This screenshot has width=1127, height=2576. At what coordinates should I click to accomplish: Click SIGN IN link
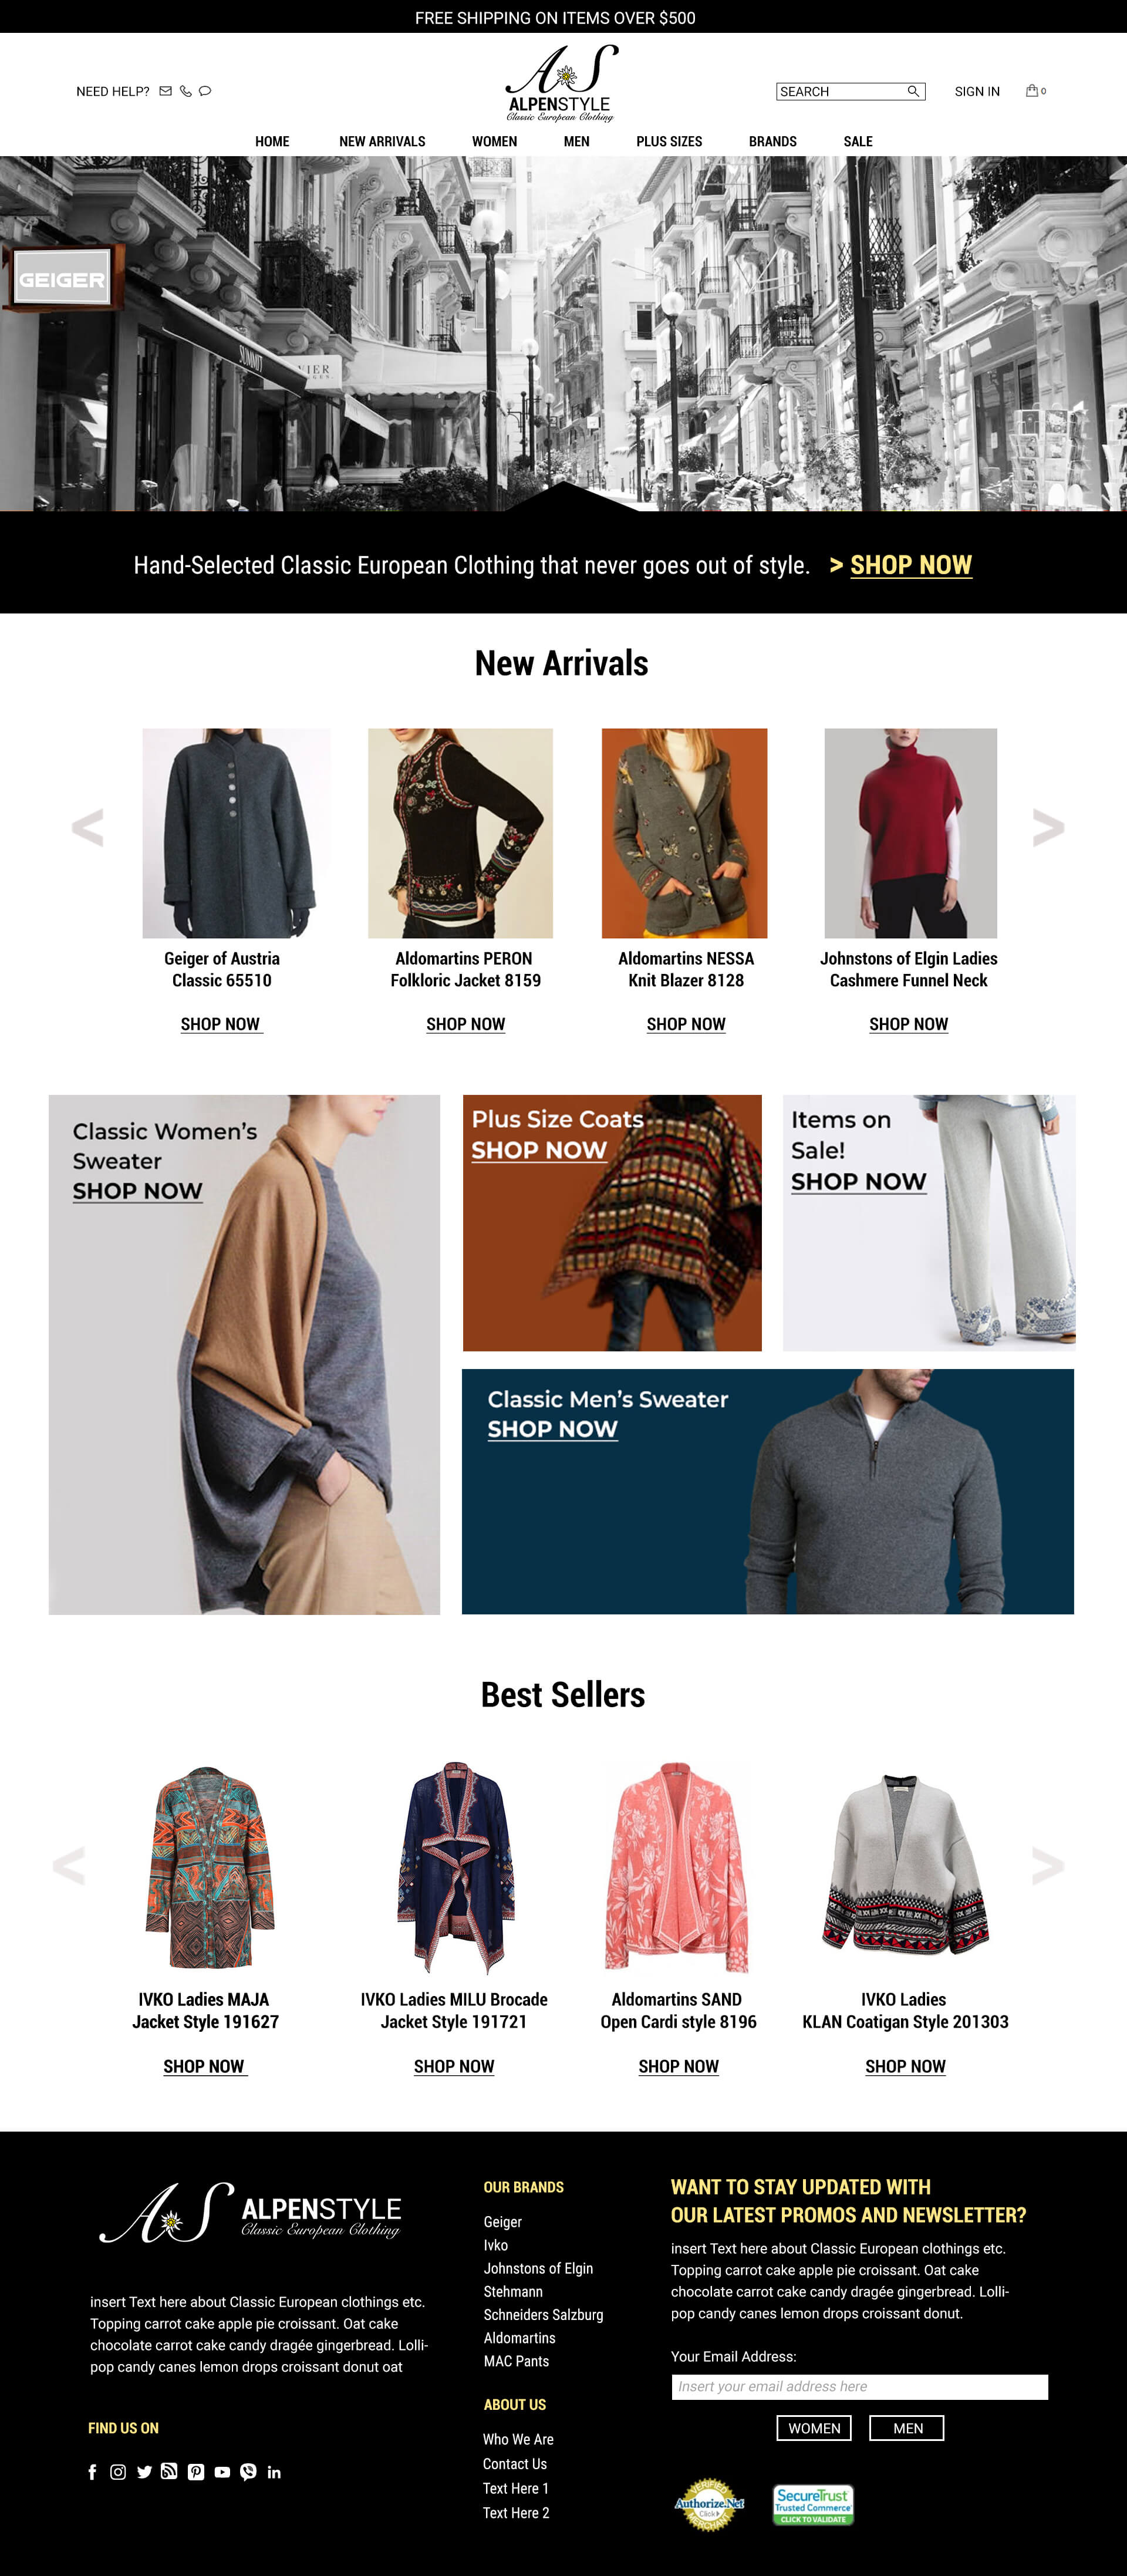pyautogui.click(x=977, y=91)
